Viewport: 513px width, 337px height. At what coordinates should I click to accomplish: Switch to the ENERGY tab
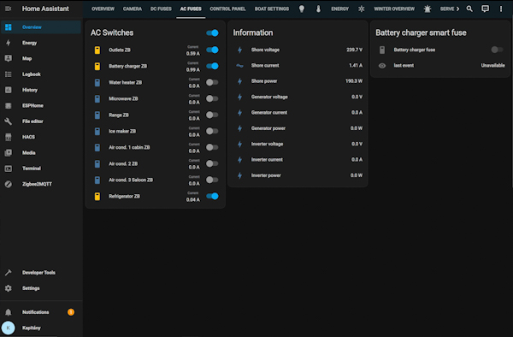pos(340,9)
